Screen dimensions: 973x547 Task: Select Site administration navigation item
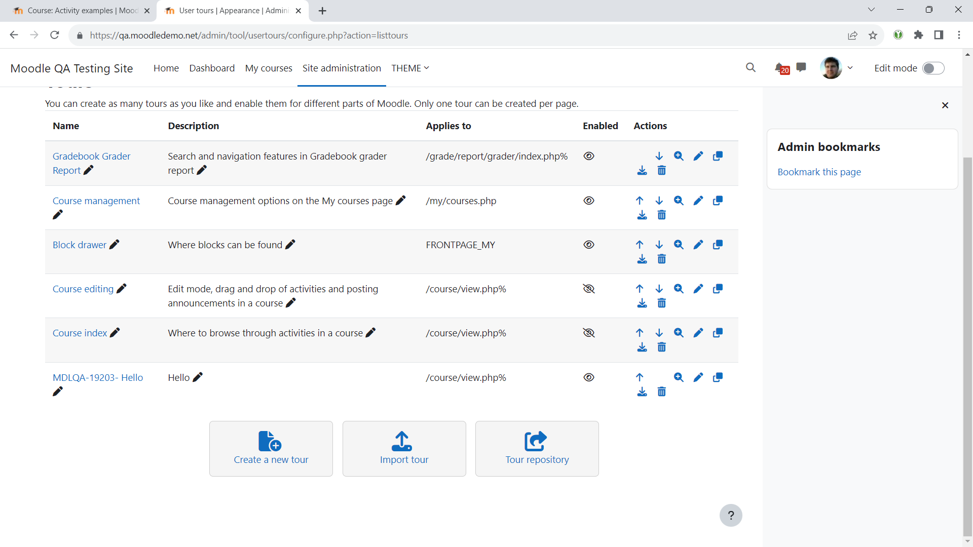coord(342,68)
